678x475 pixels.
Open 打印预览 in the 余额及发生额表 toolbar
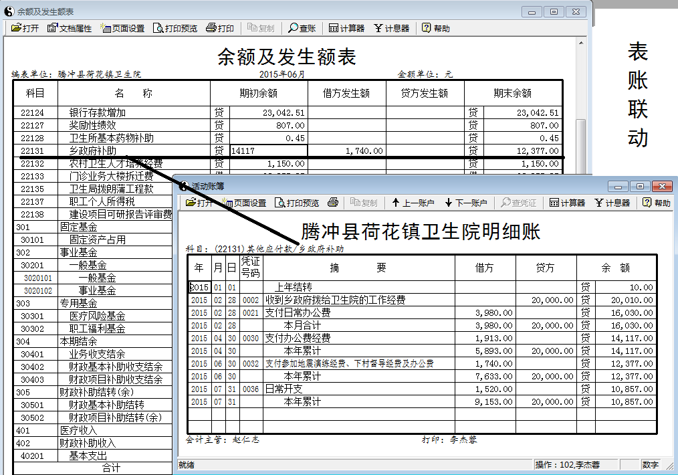[x=175, y=28]
